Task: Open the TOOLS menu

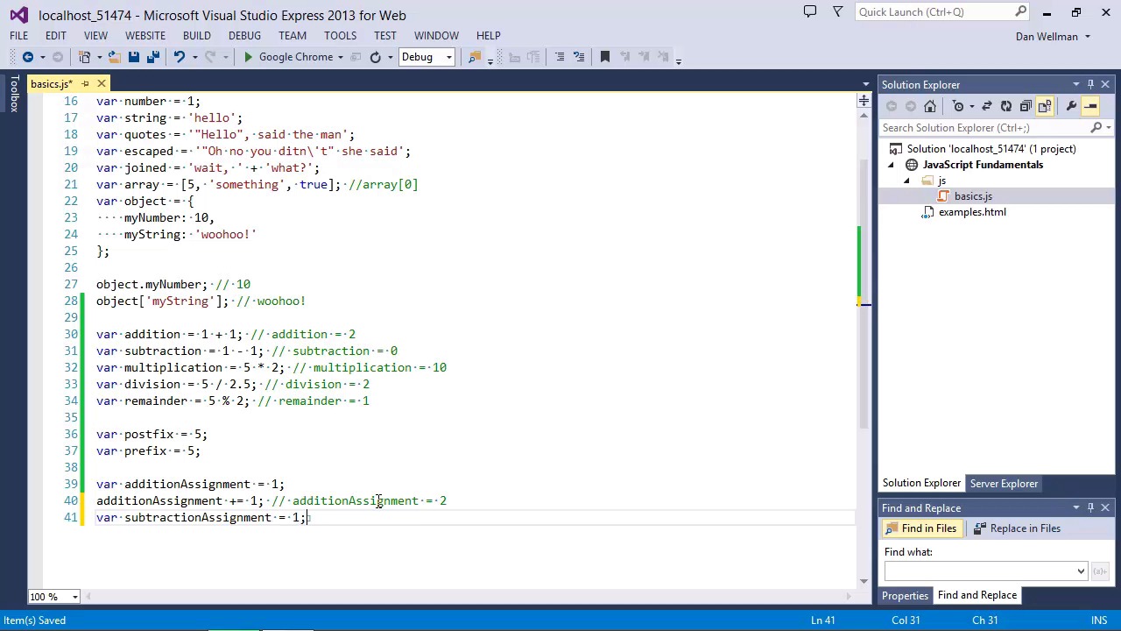Action: coord(340,36)
